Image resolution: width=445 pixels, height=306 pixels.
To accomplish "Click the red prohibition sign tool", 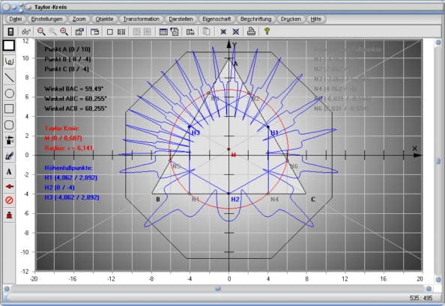I will (9, 201).
